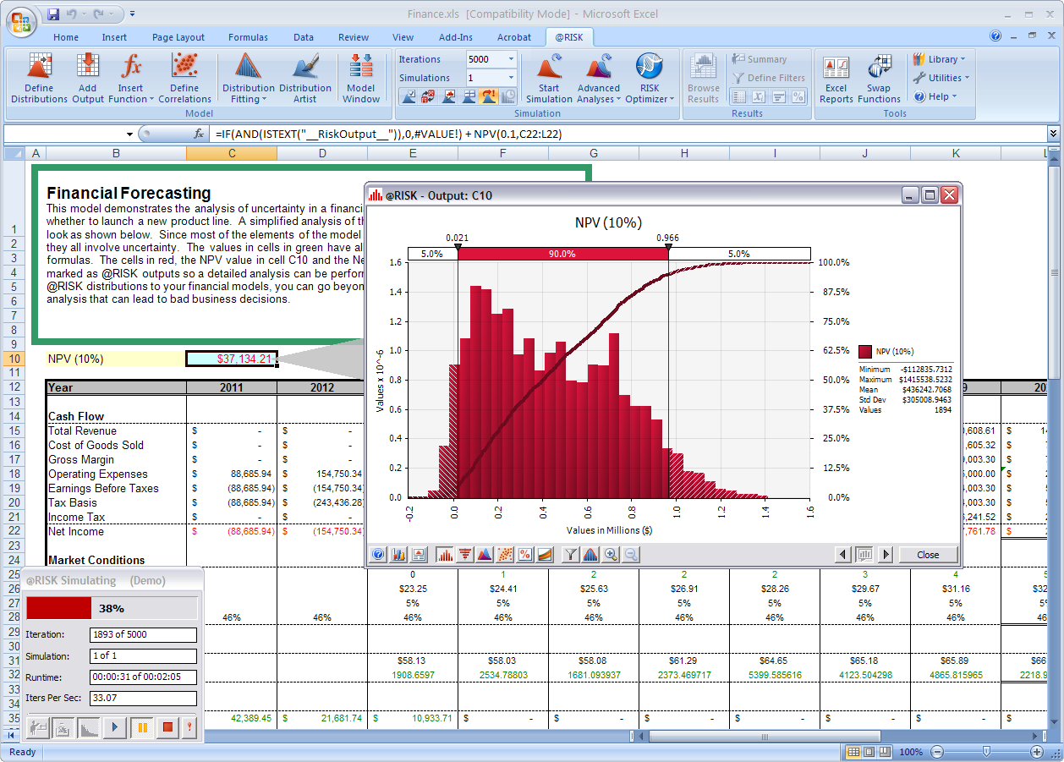Toggle Automatically Show Output Graph option
1064x762 pixels.
tap(448, 96)
